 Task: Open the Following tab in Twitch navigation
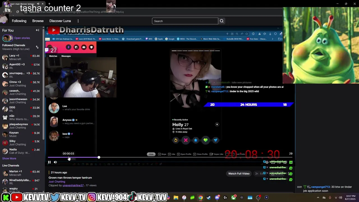[19, 21]
